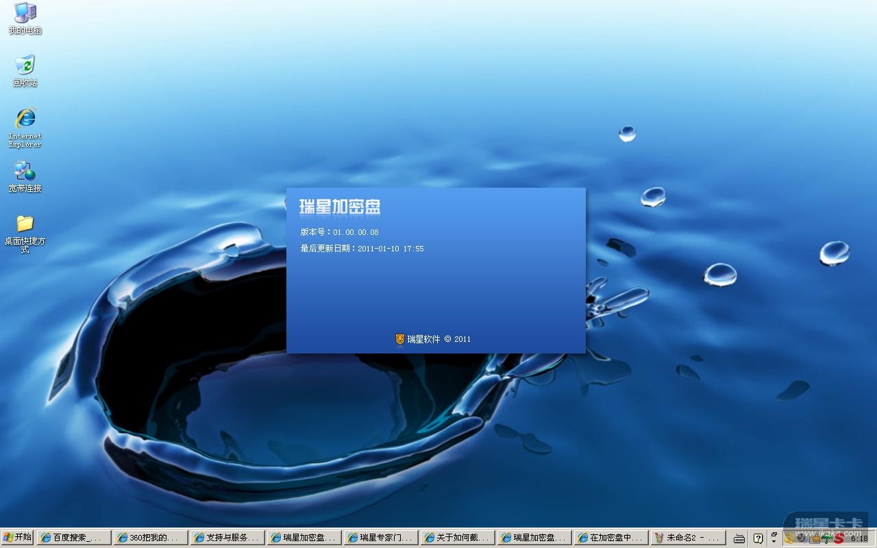Image resolution: width=877 pixels, height=548 pixels.
Task: Click the Rising lion logo in the splash
Action: (x=400, y=339)
